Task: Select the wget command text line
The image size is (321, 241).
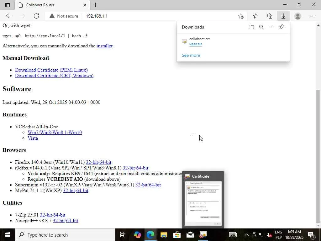Action: click(x=45, y=36)
